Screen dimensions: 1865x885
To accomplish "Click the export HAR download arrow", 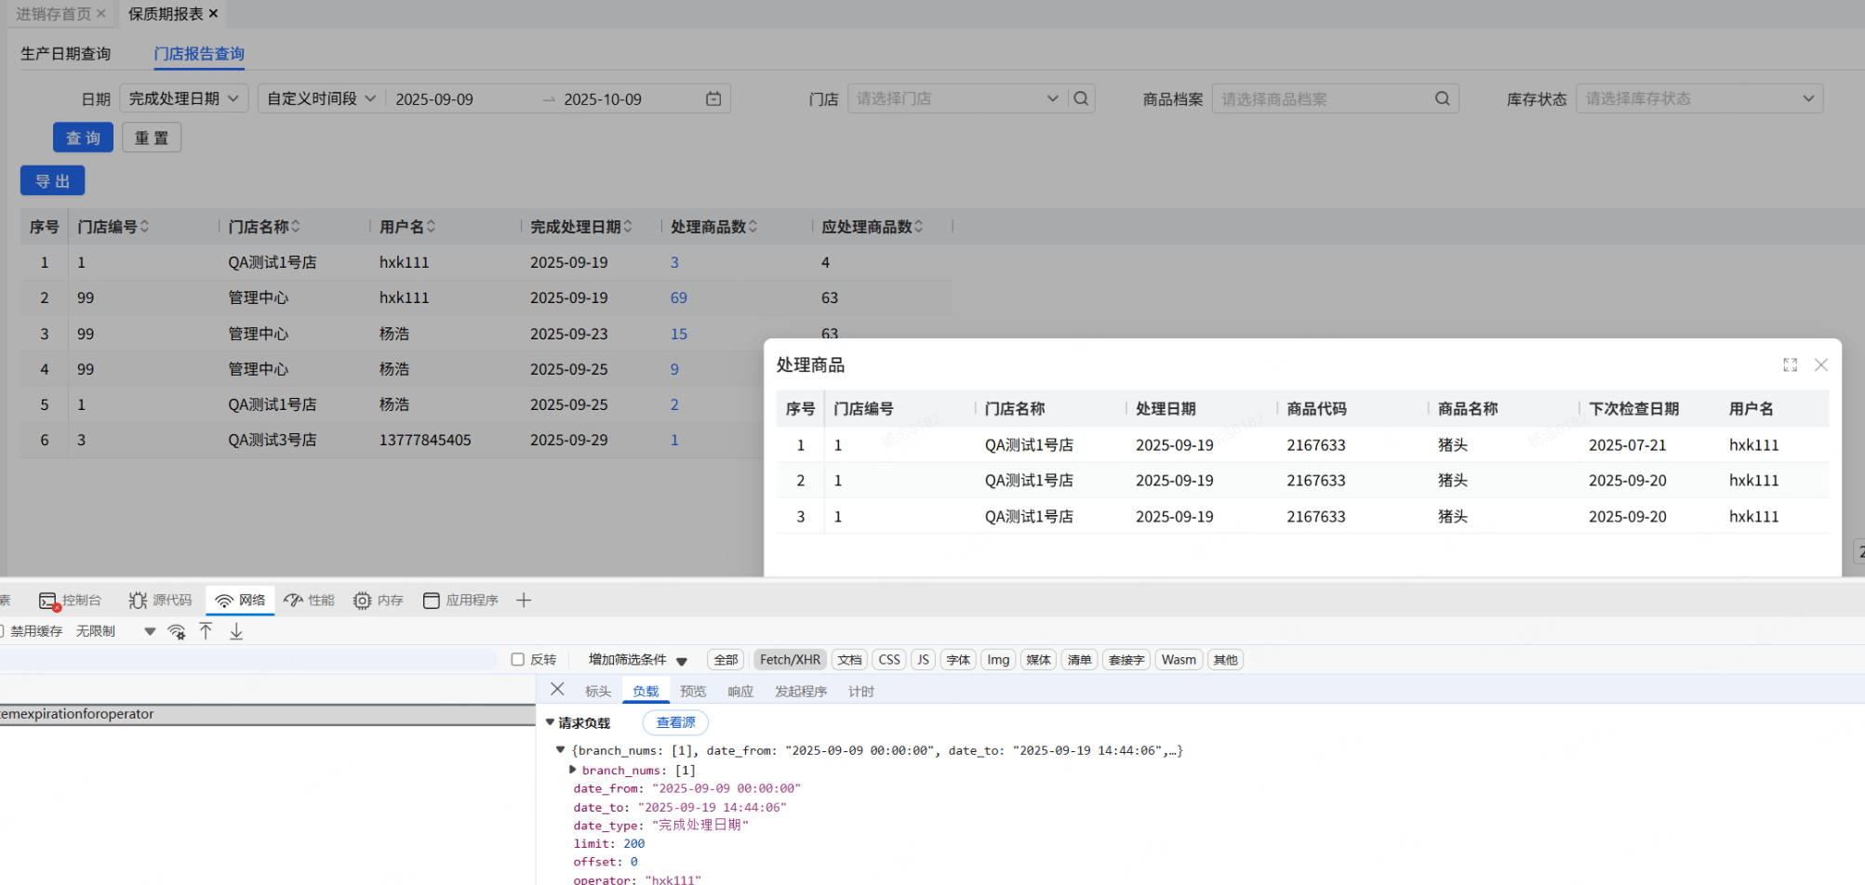I will pos(236,632).
